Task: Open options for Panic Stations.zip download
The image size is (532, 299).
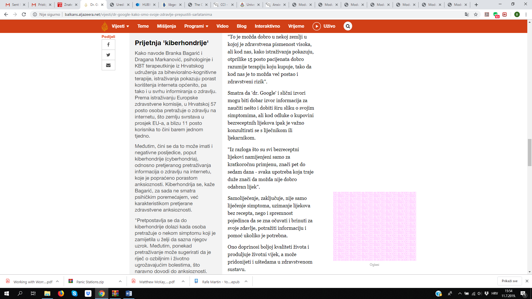Action: coord(120,281)
